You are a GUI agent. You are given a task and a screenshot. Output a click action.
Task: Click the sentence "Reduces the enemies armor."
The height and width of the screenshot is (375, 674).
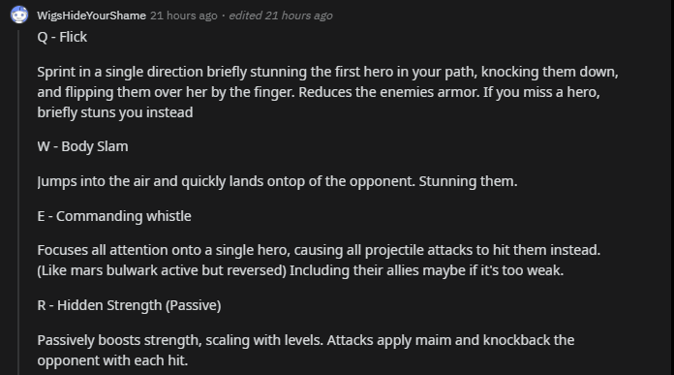click(x=389, y=92)
